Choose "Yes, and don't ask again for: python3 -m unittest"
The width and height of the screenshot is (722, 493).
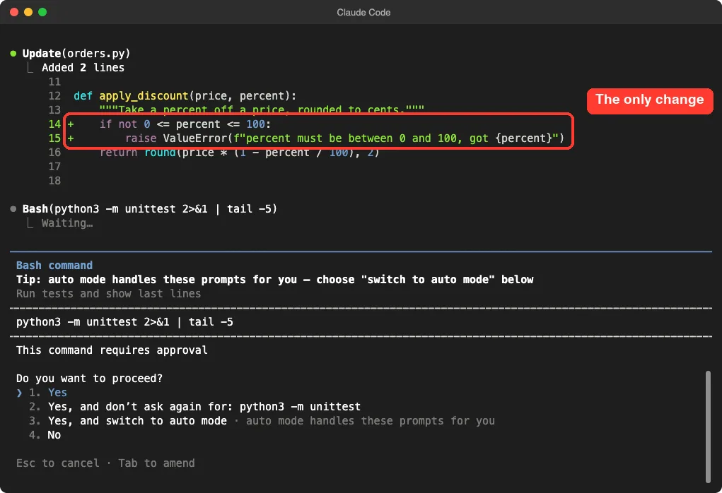coord(194,407)
